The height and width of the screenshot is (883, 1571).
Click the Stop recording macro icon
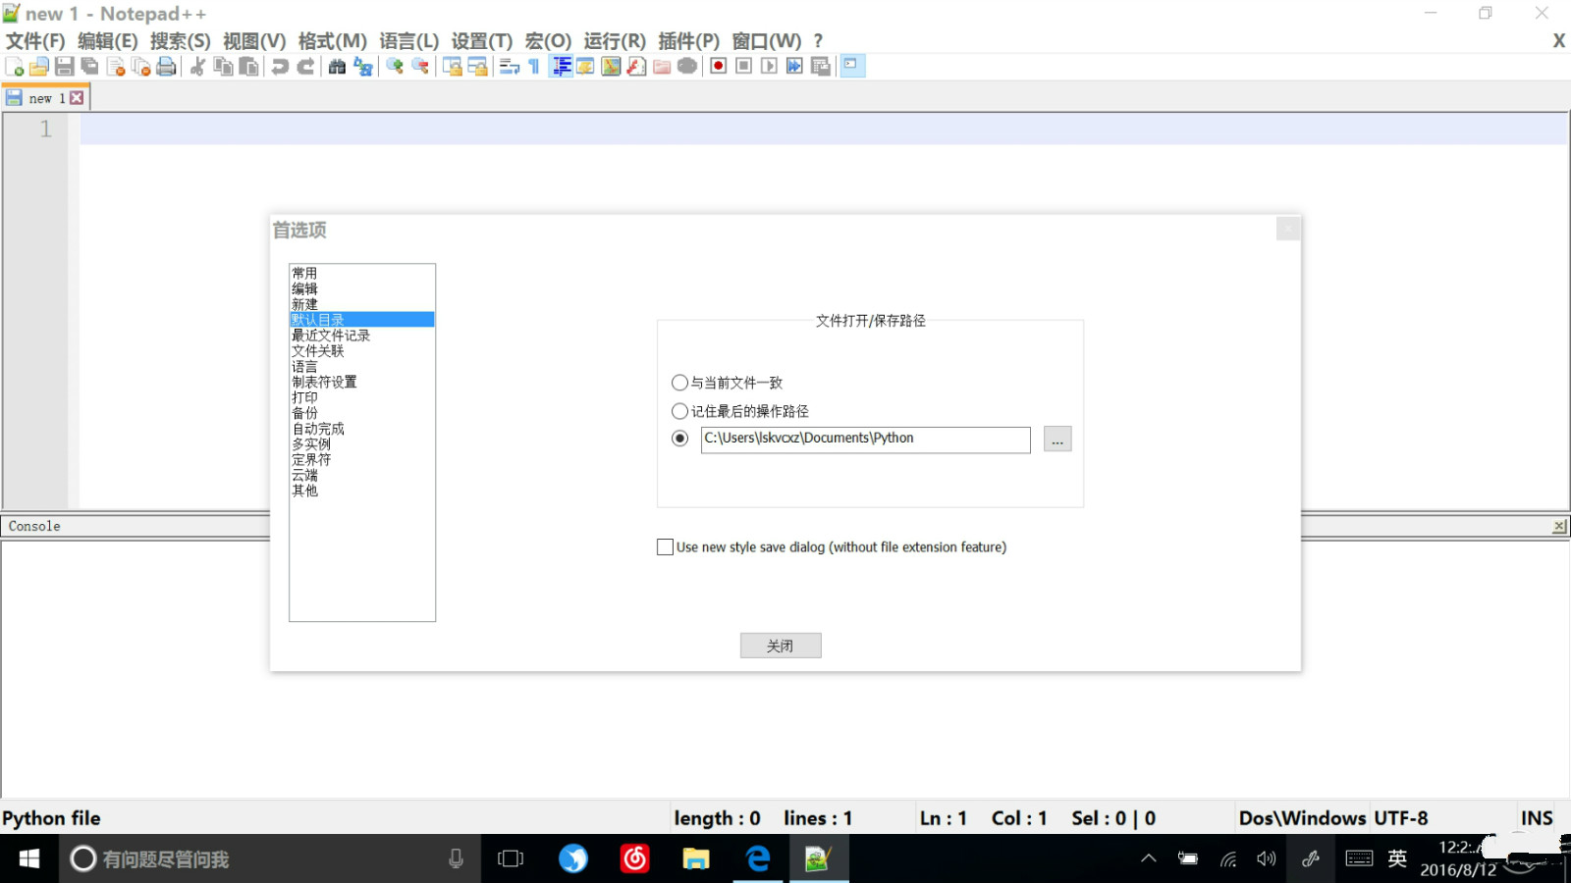click(743, 66)
